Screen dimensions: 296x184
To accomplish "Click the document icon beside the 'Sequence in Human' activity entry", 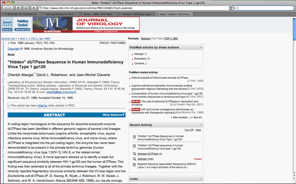I will (x=134, y=137).
